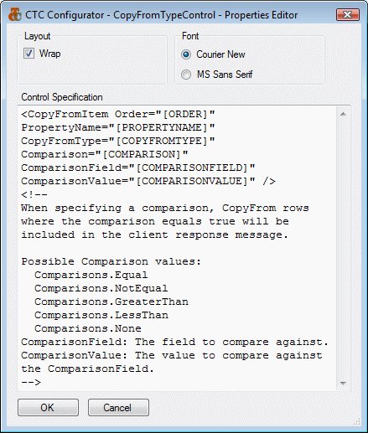Click on the [PROPERTYNAME] placeholder text
Screen dimensions: 368x433
click(x=162, y=127)
